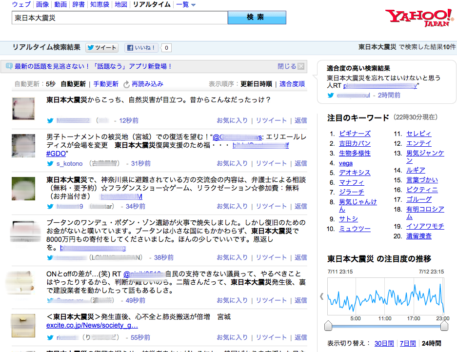The height and width of the screenshot is (352, 457).
Task: Click the Twitter bird on the ツイート button
Action: coord(91,48)
